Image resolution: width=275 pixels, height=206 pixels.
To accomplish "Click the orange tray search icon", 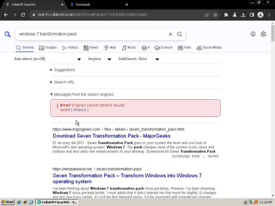I will [256, 202].
